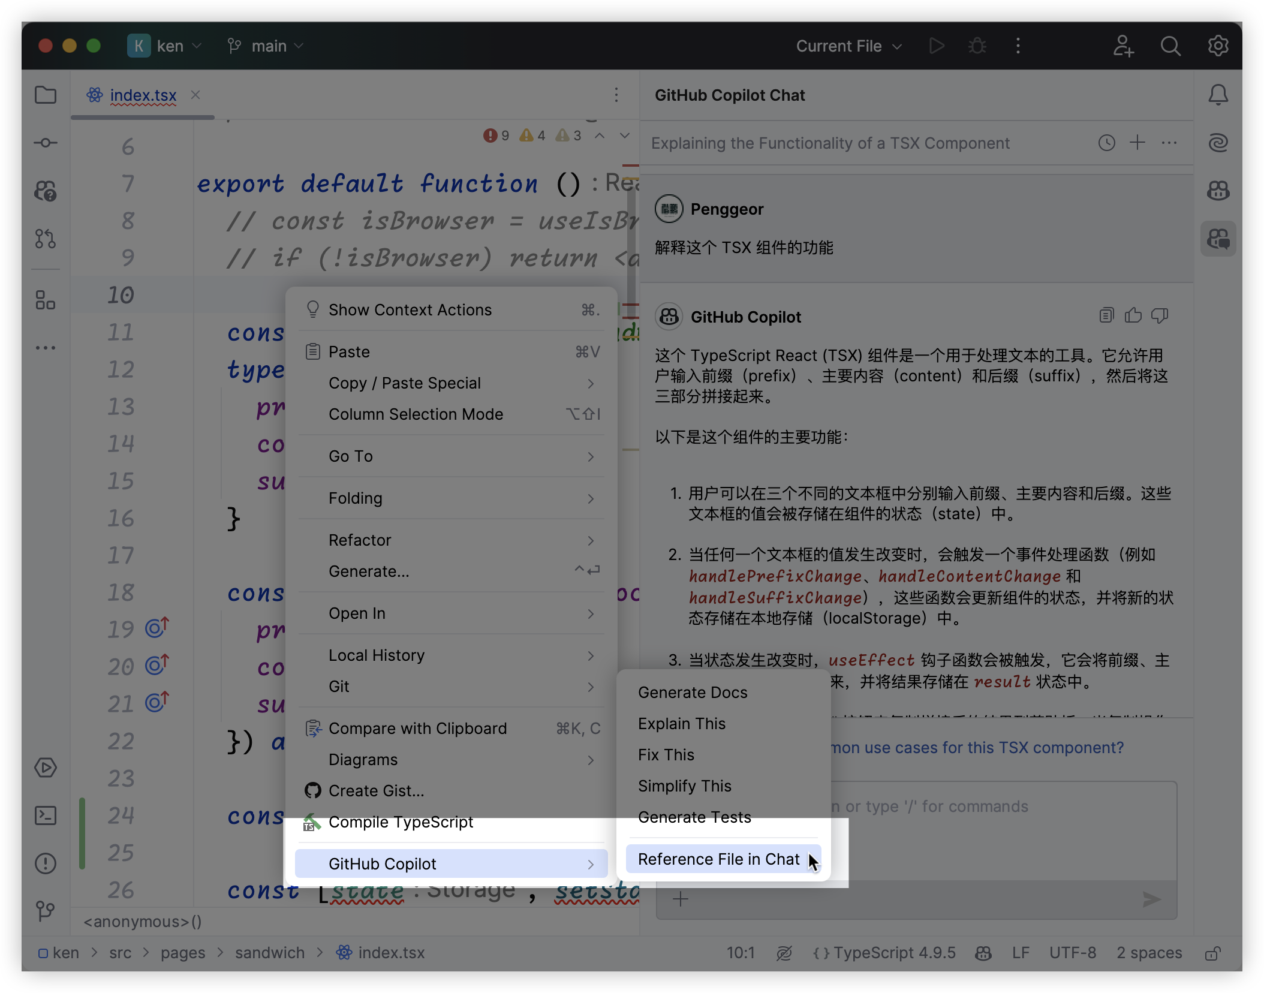Image resolution: width=1264 pixels, height=993 pixels.
Task: Choose Reference File in Chat
Action: click(724, 859)
